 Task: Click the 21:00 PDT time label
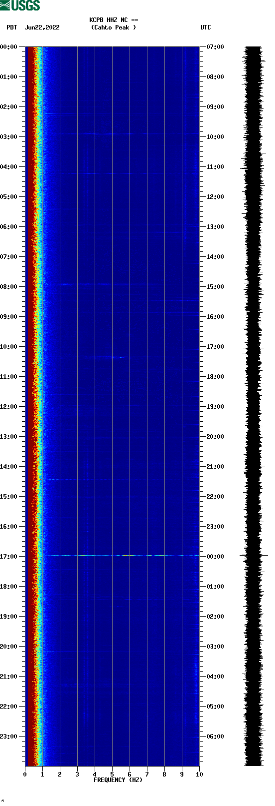click(9, 677)
